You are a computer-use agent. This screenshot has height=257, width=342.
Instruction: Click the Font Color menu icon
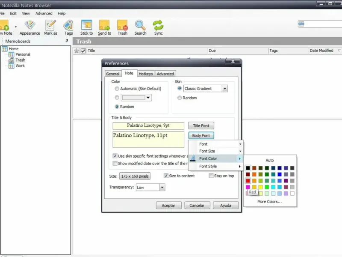(x=193, y=158)
